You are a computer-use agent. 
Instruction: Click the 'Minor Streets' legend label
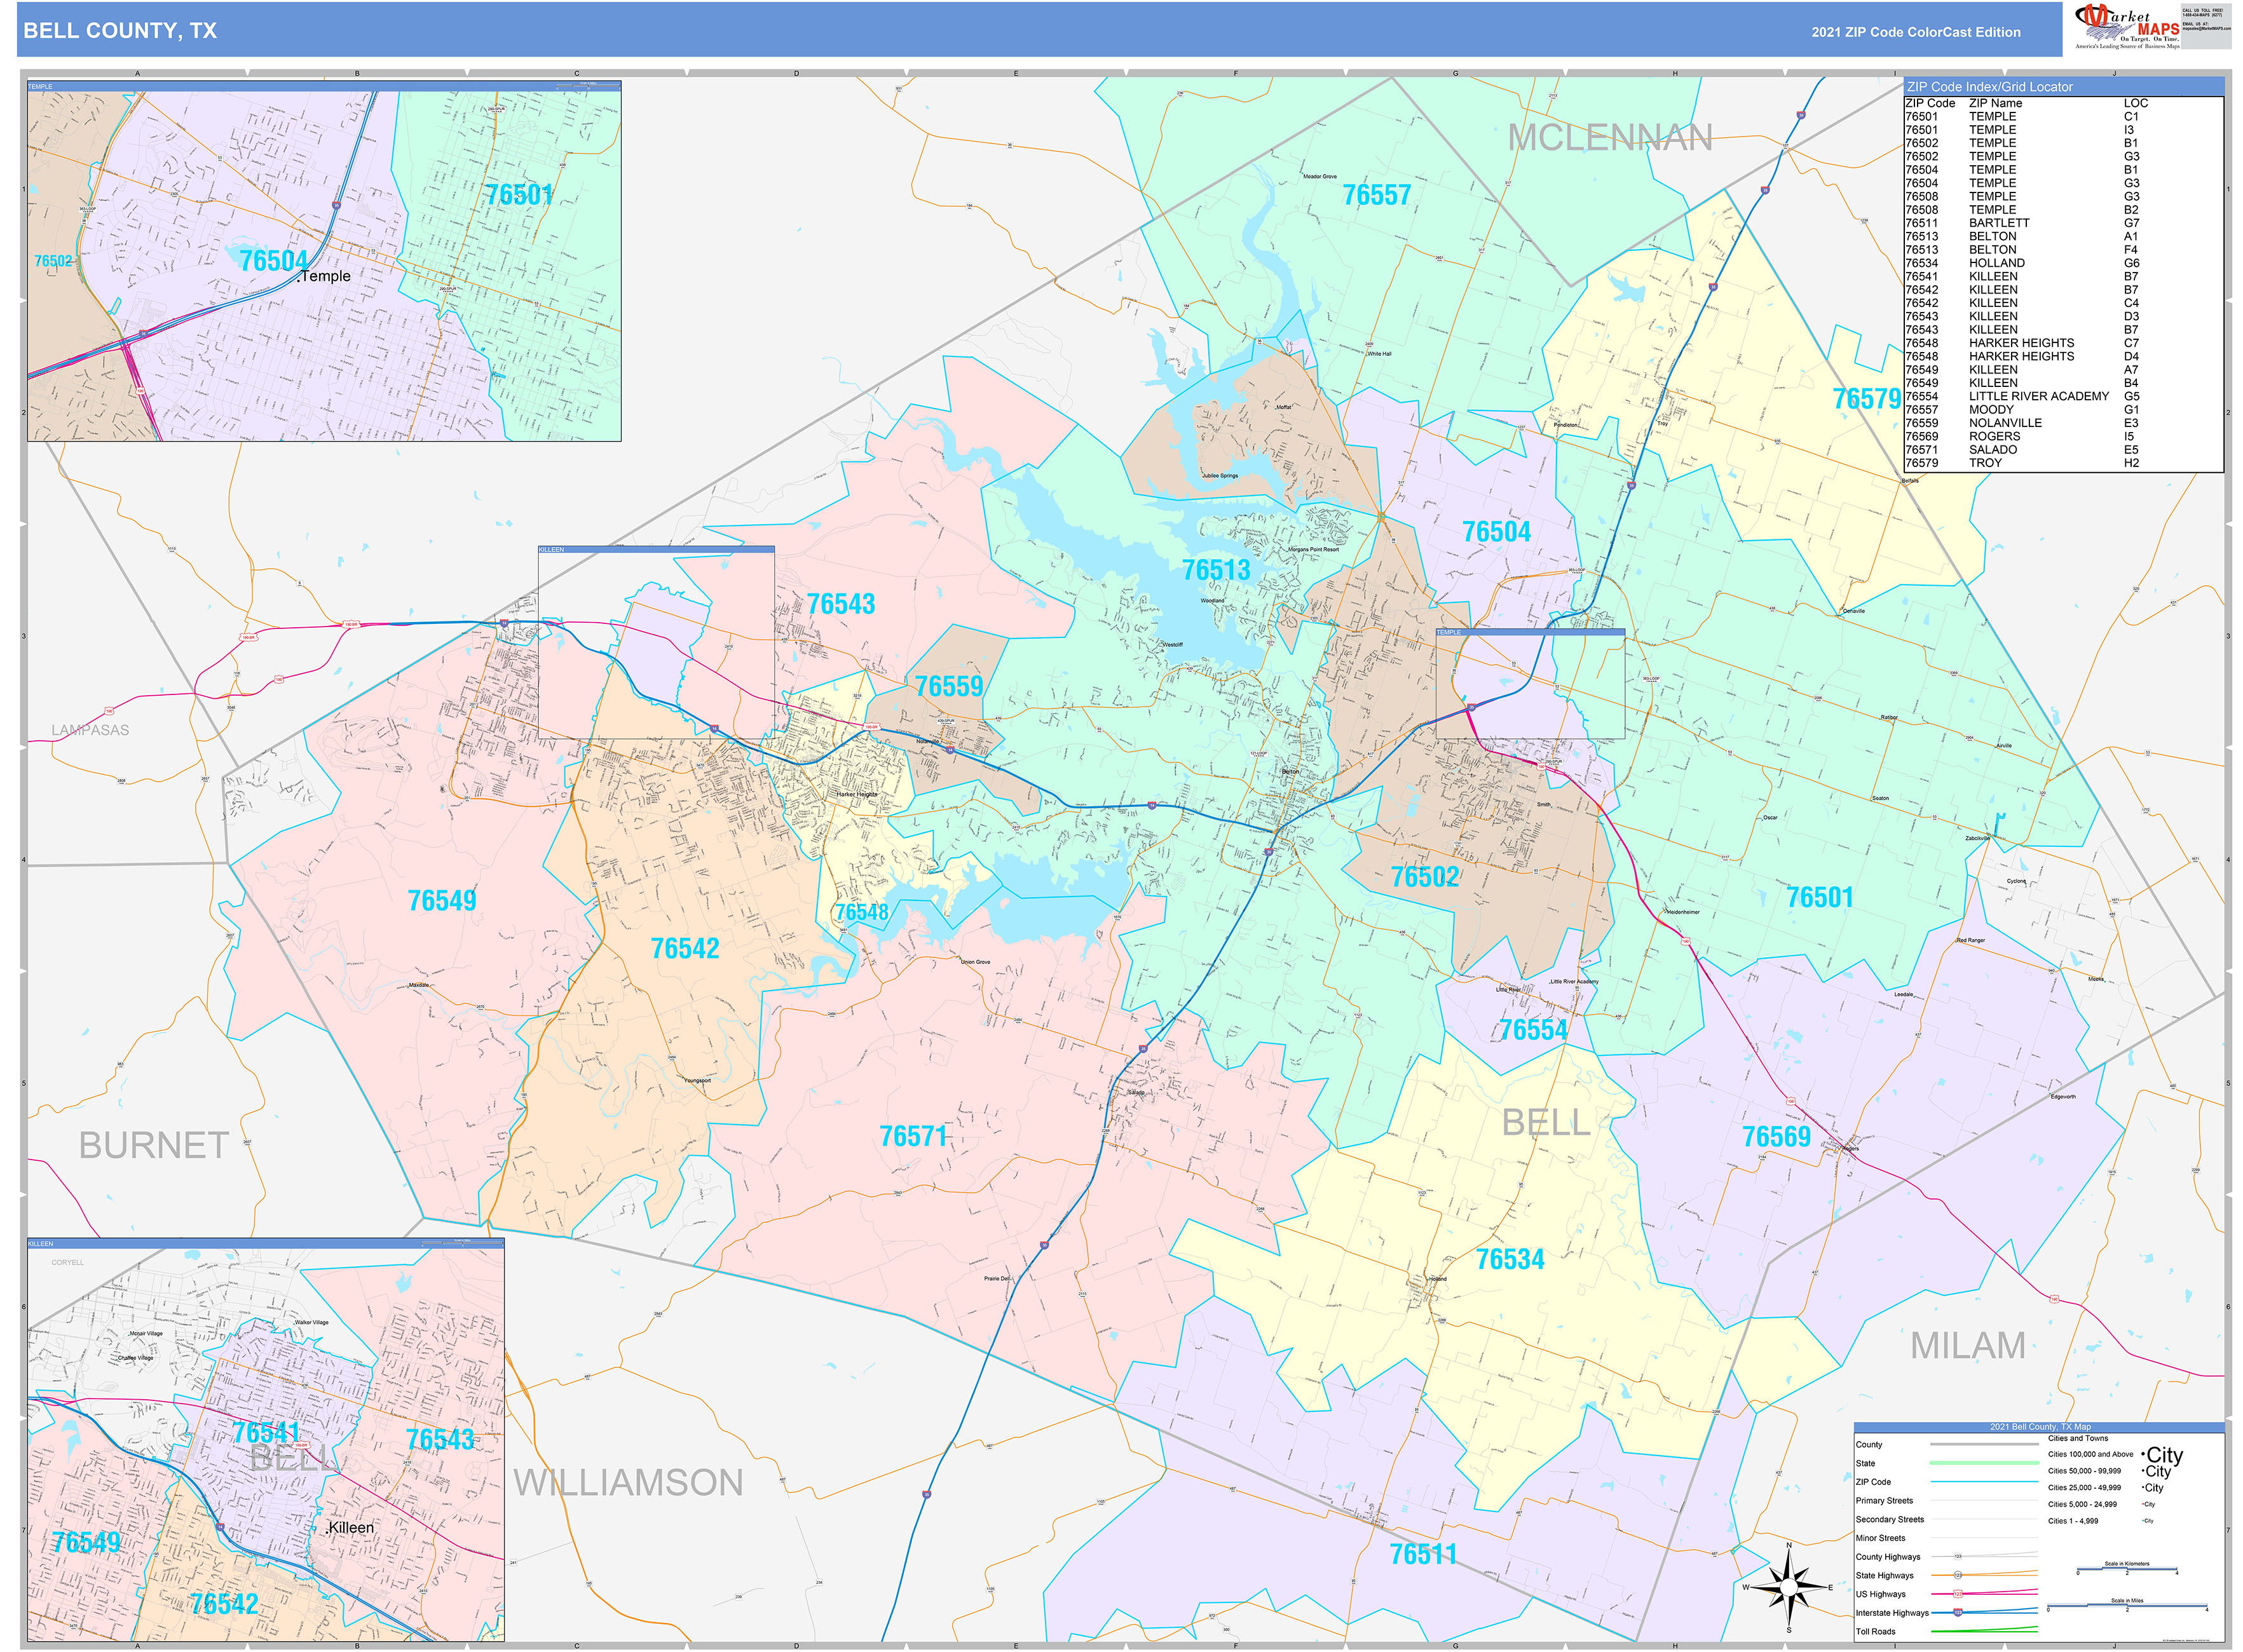pyautogui.click(x=1881, y=1539)
